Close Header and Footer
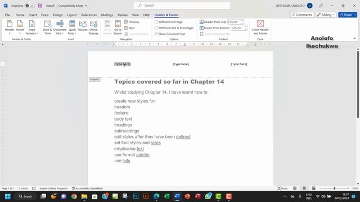Image resolution: width=360 pixels, height=202 pixels. click(260, 27)
